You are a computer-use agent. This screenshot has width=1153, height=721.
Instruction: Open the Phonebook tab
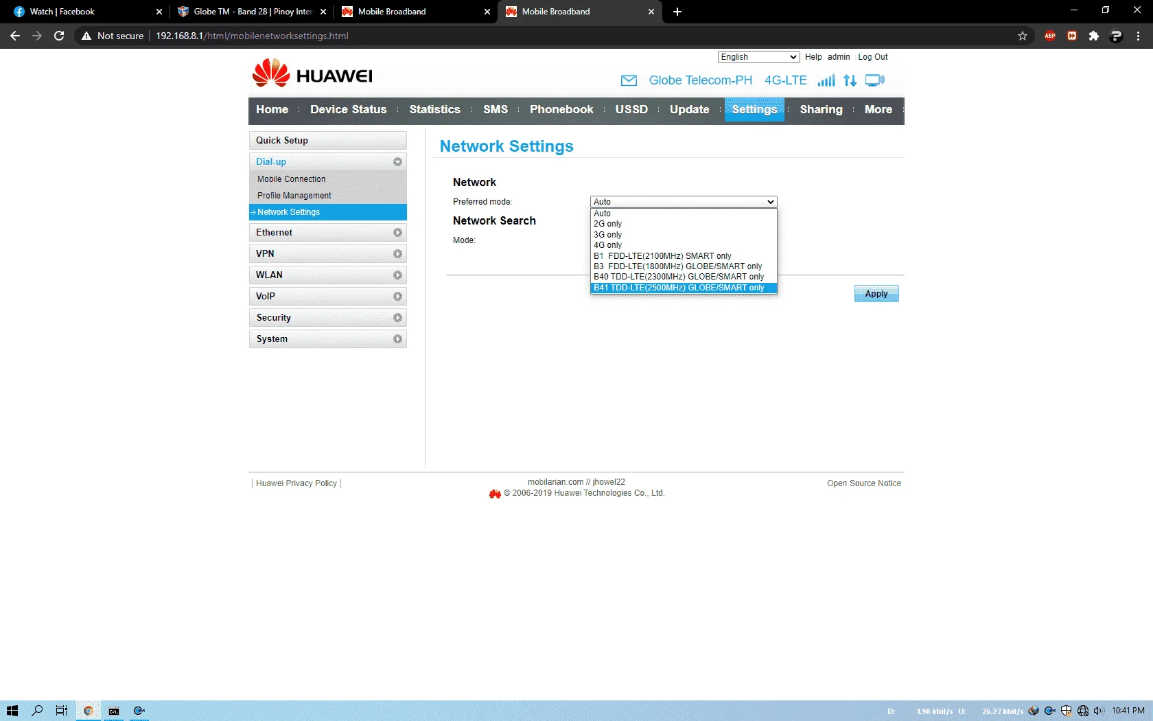click(561, 110)
